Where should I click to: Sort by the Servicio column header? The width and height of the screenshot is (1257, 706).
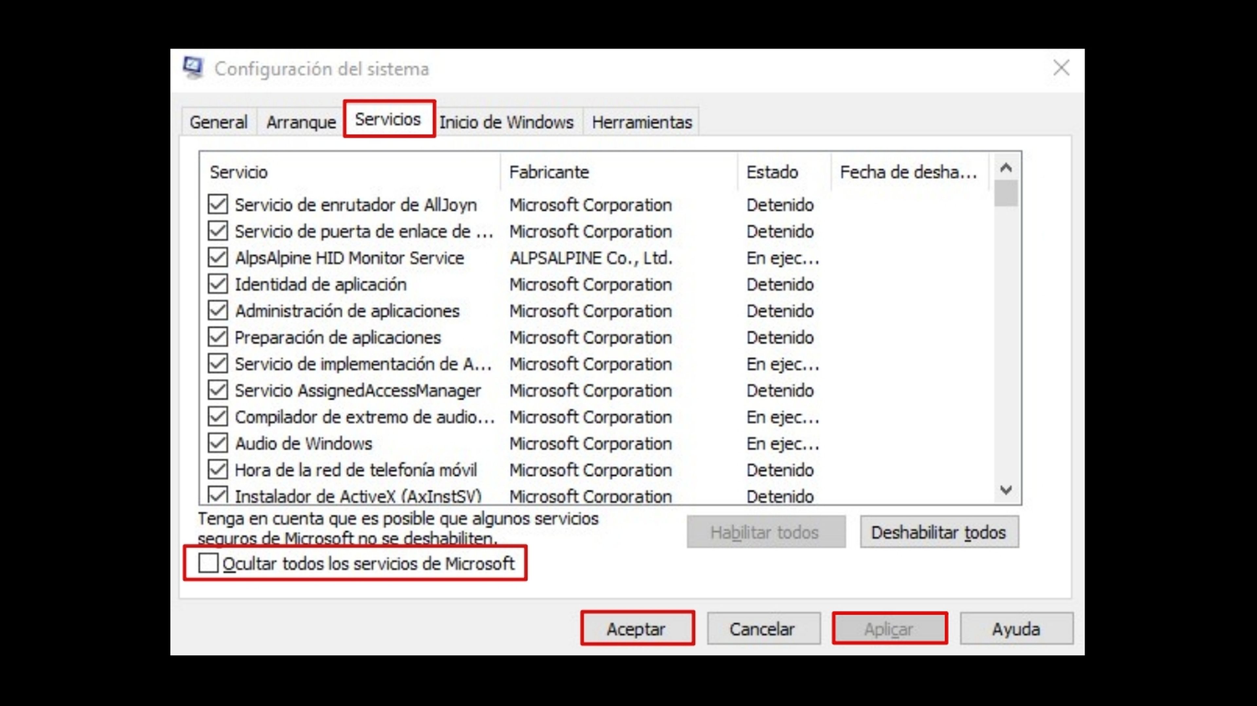coord(350,172)
